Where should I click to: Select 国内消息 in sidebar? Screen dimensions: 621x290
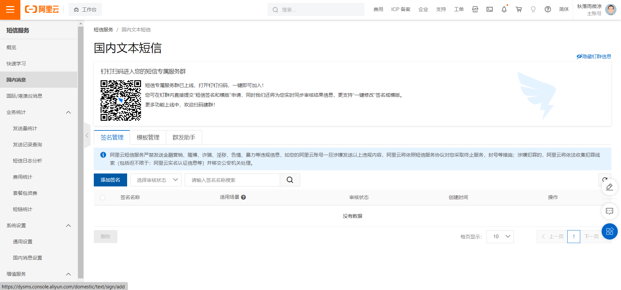(38, 80)
